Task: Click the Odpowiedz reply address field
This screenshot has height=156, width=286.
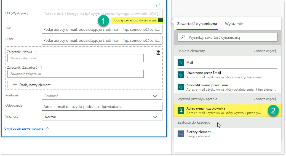Action: [102, 106]
